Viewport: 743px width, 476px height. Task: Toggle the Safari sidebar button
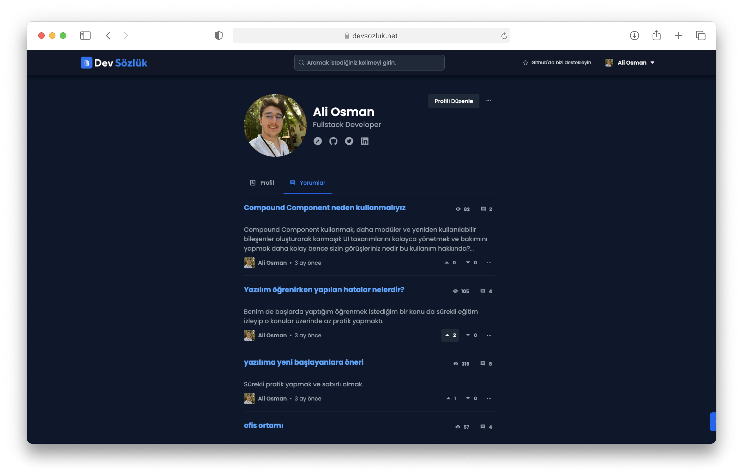[x=85, y=36]
